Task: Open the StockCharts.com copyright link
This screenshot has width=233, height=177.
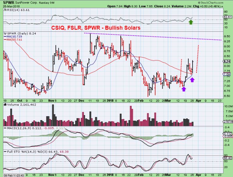Action: tap(211, 3)
